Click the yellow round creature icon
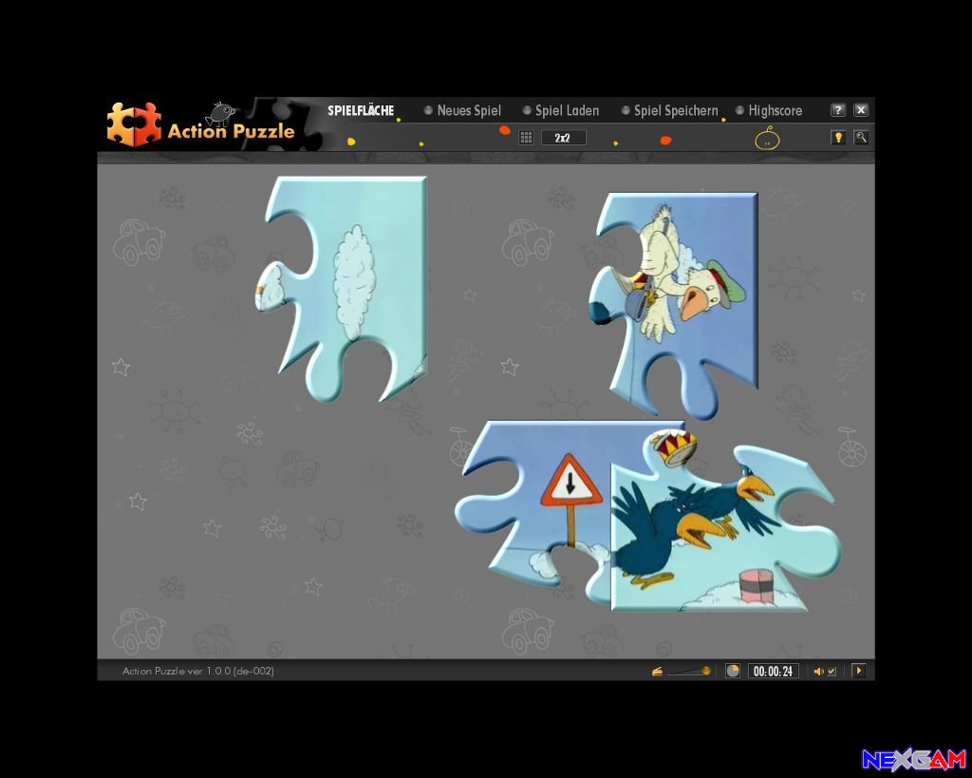972x778 pixels. click(767, 139)
